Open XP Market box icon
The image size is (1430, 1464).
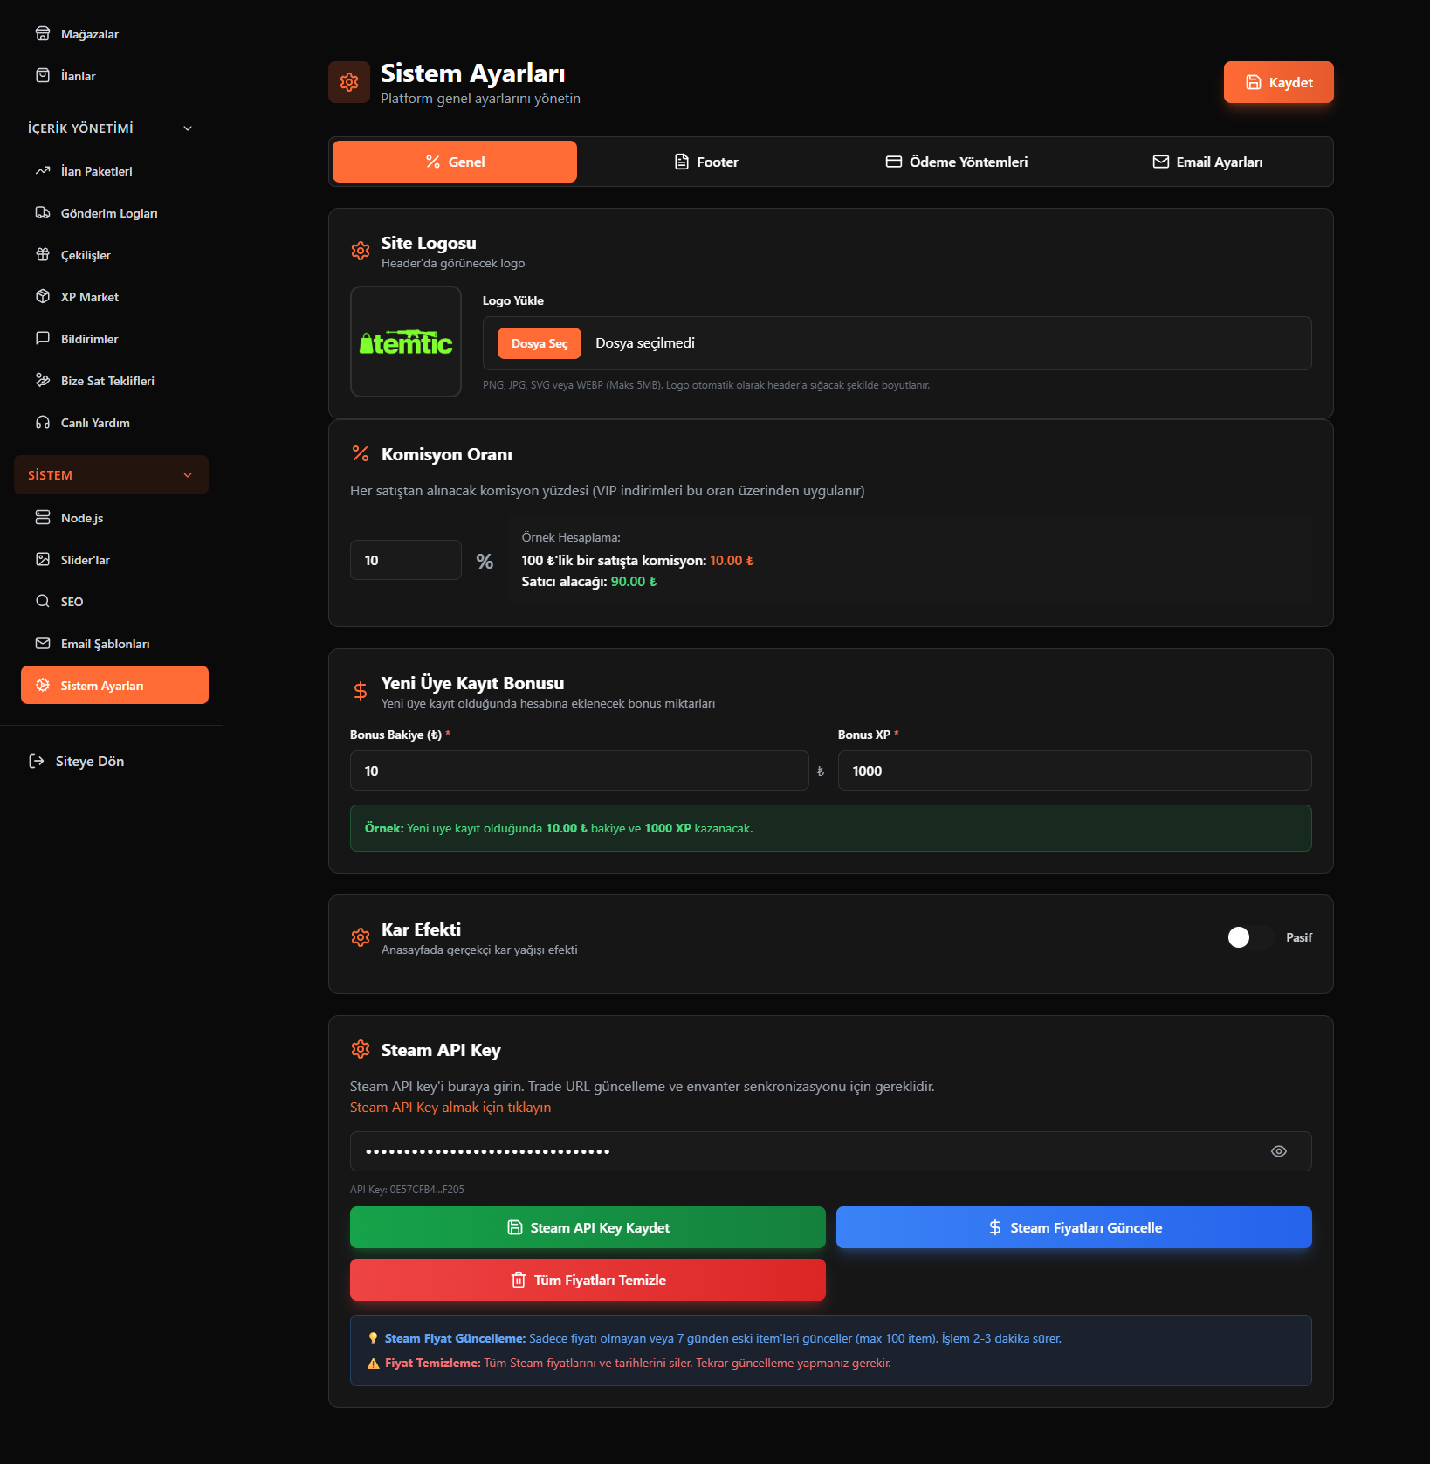tap(43, 297)
